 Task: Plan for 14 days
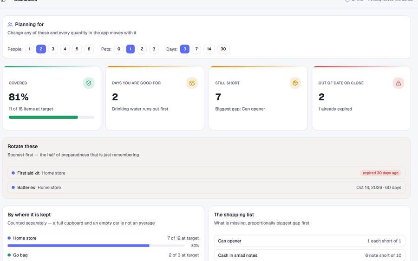[x=209, y=49]
